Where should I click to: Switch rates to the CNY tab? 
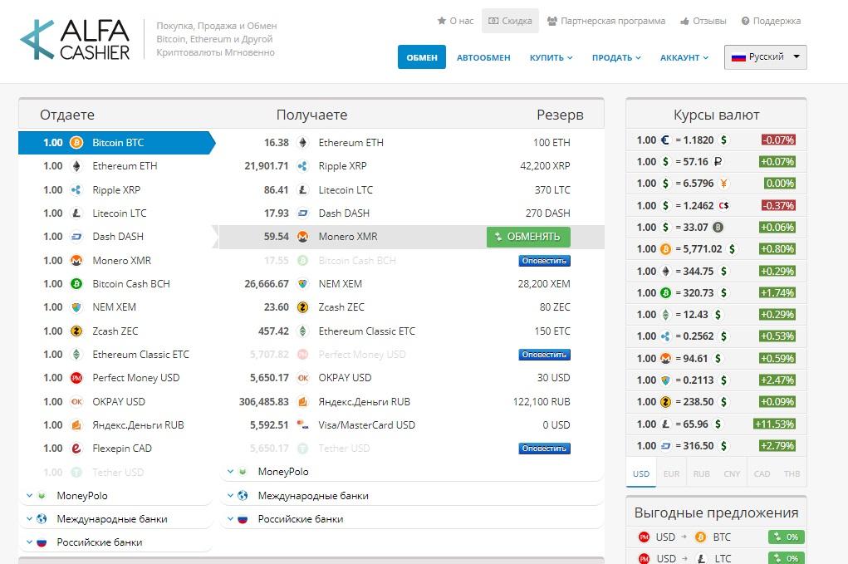tap(732, 473)
